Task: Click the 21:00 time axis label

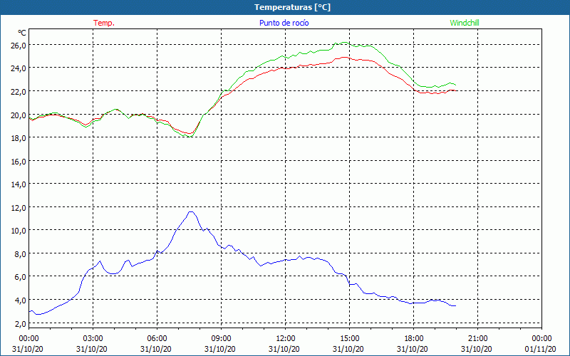Action: (477, 339)
